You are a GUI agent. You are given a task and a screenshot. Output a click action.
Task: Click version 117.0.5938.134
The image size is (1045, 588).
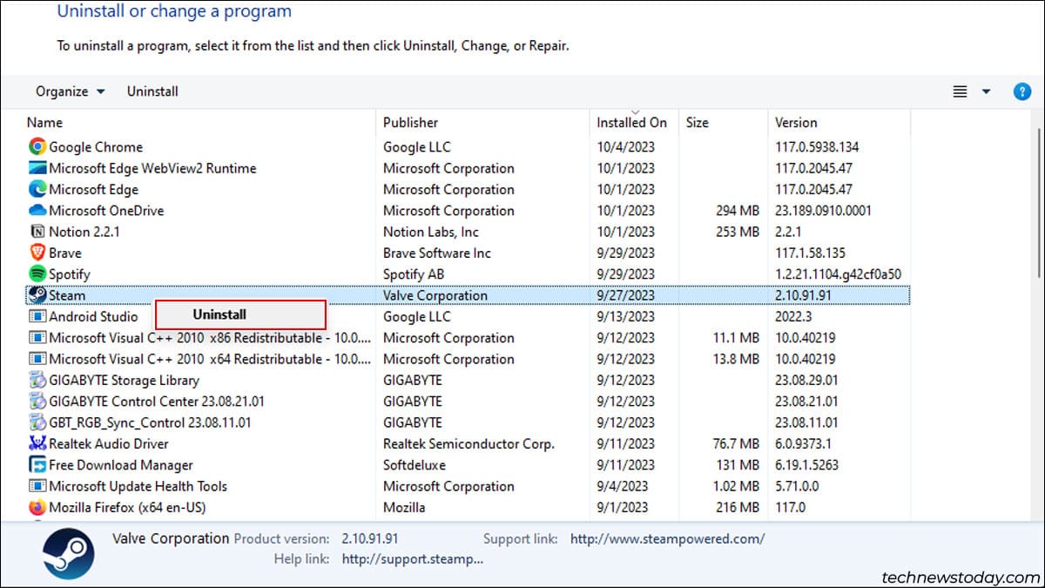[x=819, y=147]
